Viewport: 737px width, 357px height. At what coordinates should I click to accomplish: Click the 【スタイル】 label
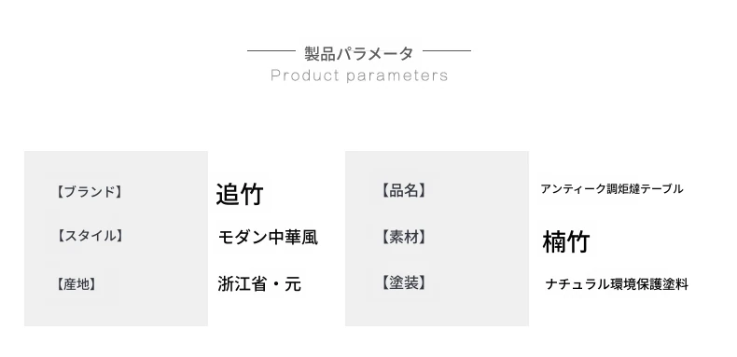tap(90, 235)
